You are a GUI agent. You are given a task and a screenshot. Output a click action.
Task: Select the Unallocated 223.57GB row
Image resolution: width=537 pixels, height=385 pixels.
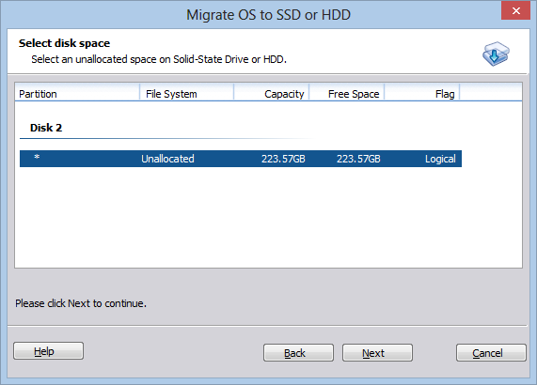(x=241, y=159)
